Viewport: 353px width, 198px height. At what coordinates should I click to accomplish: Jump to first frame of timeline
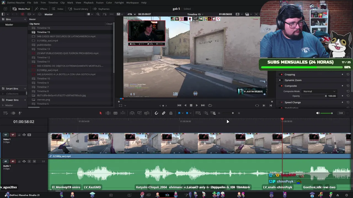pos(179,105)
